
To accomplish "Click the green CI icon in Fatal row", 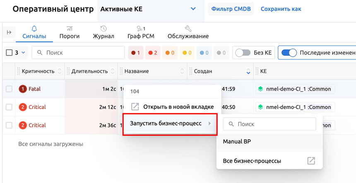I will [260, 89].
